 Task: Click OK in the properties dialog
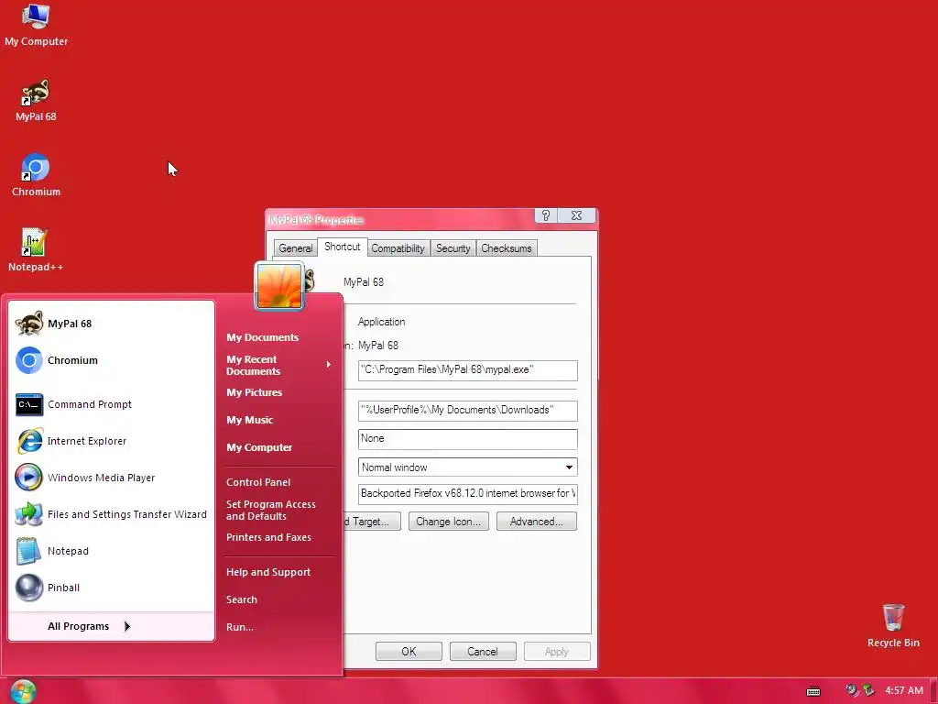[409, 652]
